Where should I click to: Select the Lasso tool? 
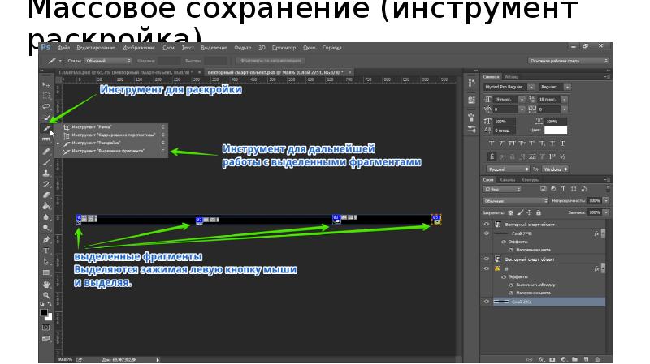pyautogui.click(x=46, y=106)
